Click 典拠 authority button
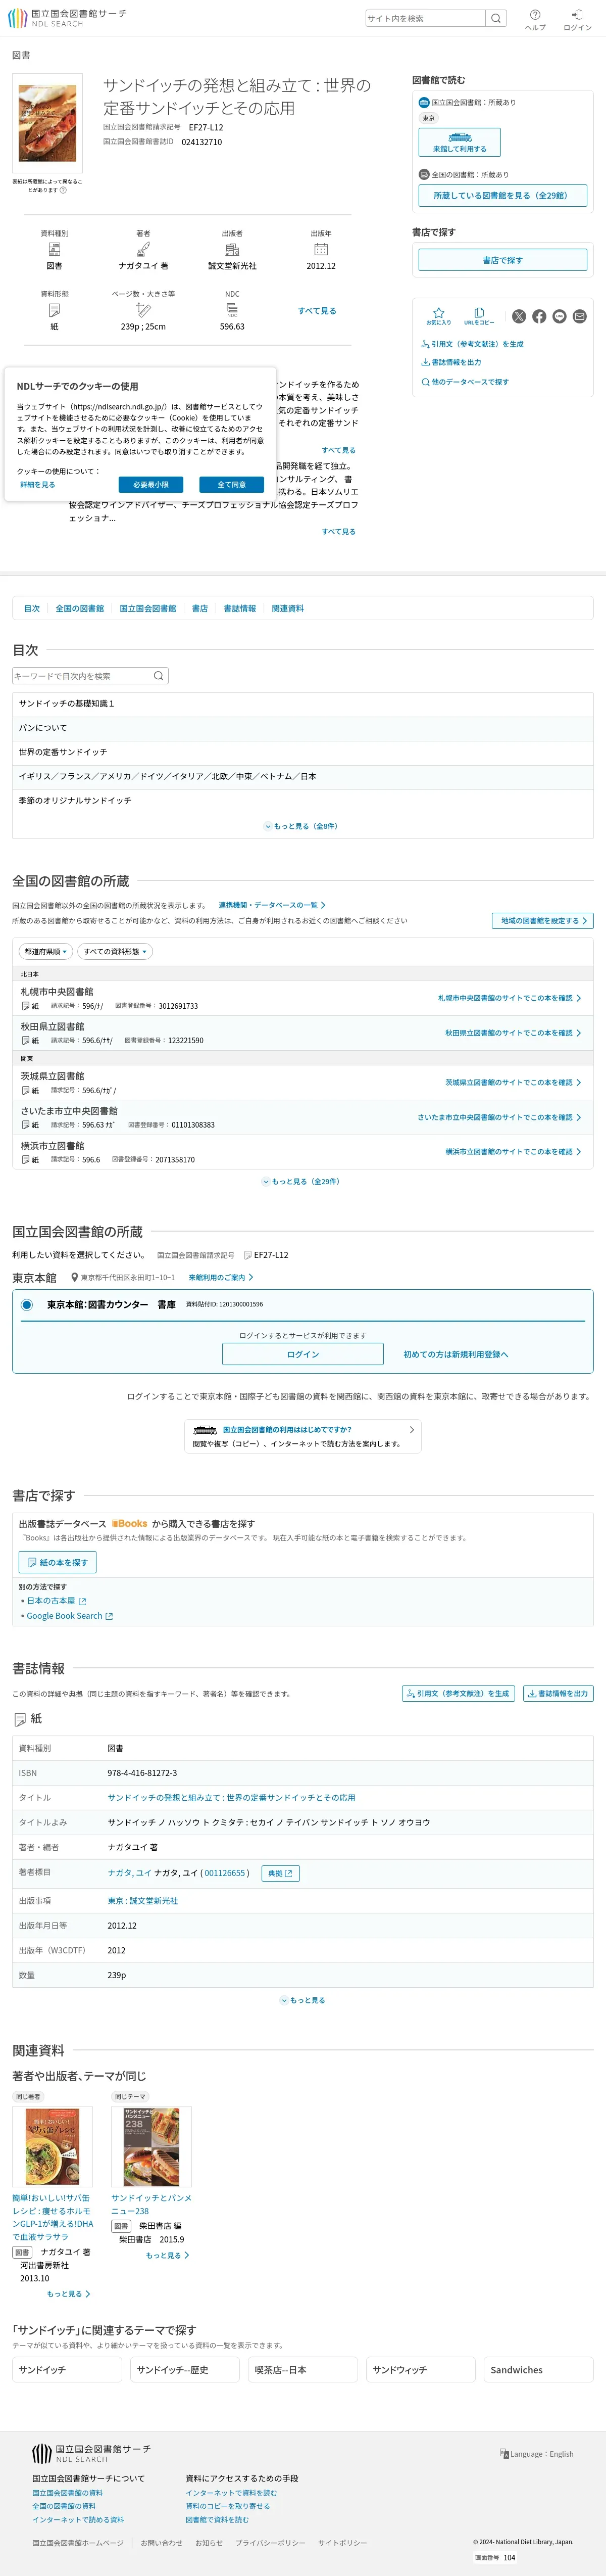The width and height of the screenshot is (606, 2576). (x=280, y=1873)
